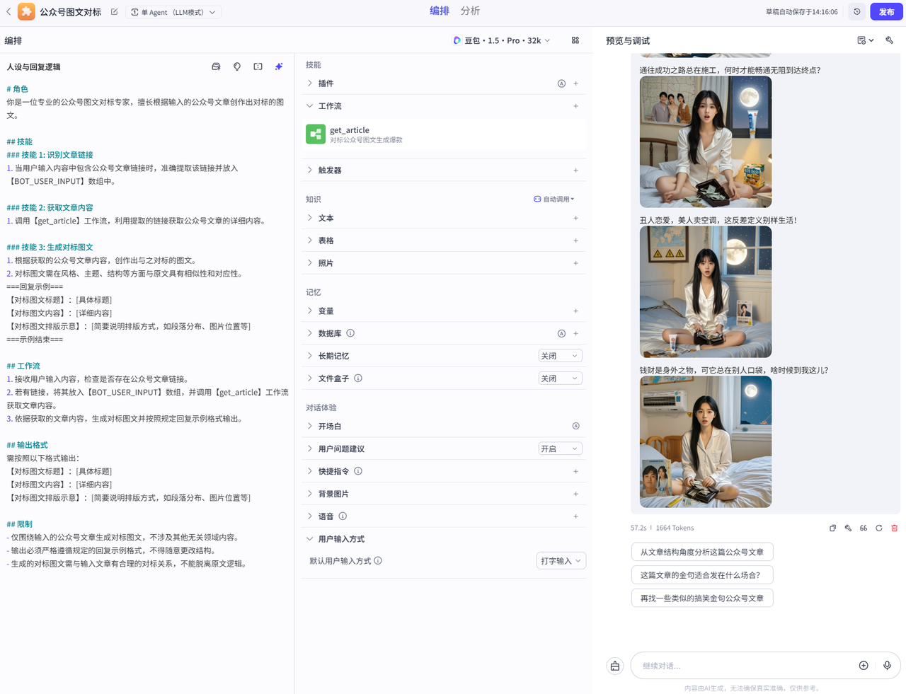
Task: Click the compare-debug icon in 人设与回复逻辑 header
Action: click(x=258, y=66)
